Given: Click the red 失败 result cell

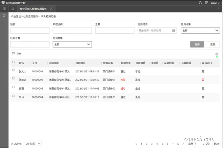Looking at the screenshot, I should pyautogui.click(x=123, y=80).
